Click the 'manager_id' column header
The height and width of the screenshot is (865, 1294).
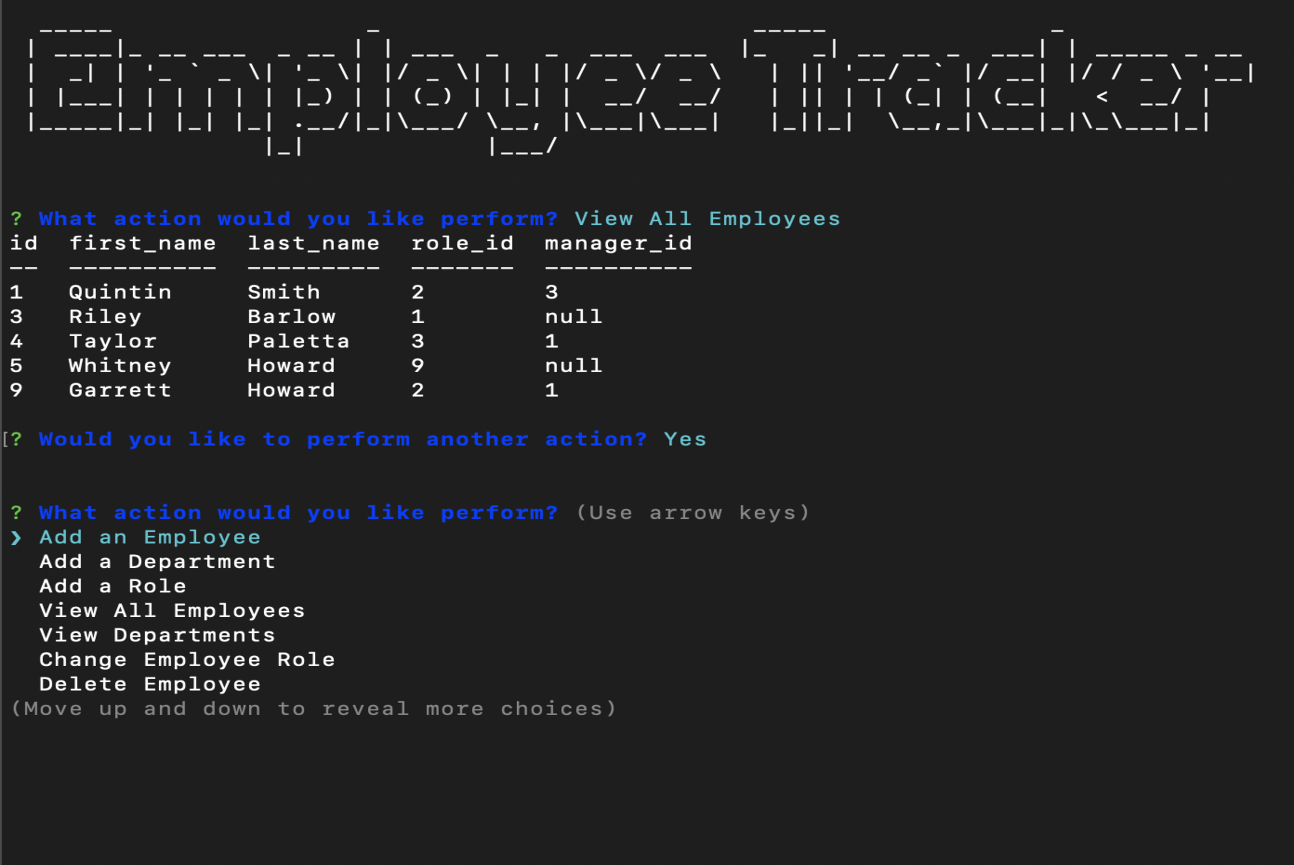(x=618, y=243)
